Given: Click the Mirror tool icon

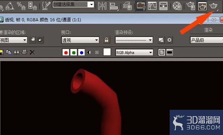Looking at the screenshot, I should (x=102, y=6).
